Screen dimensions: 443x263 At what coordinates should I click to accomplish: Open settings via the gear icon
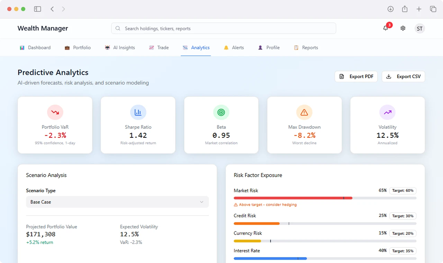403,28
